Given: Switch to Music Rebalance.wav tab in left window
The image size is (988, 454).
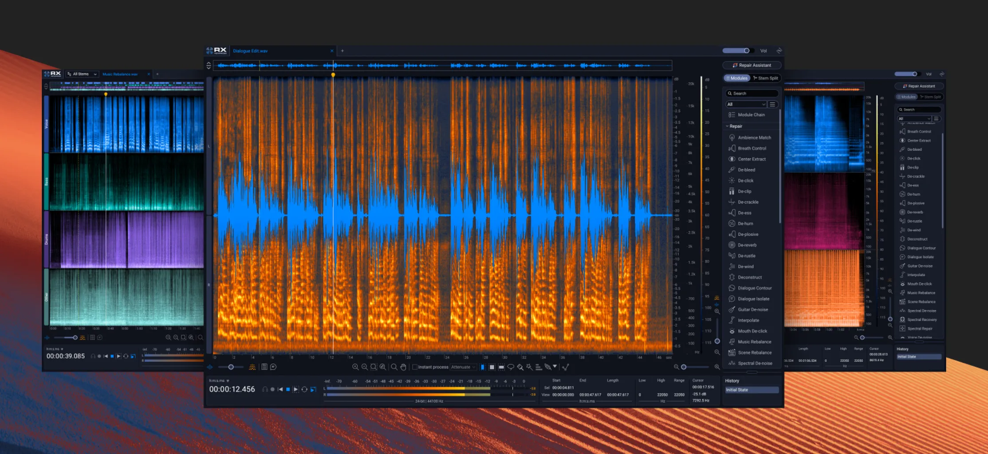Looking at the screenshot, I should 120,74.
